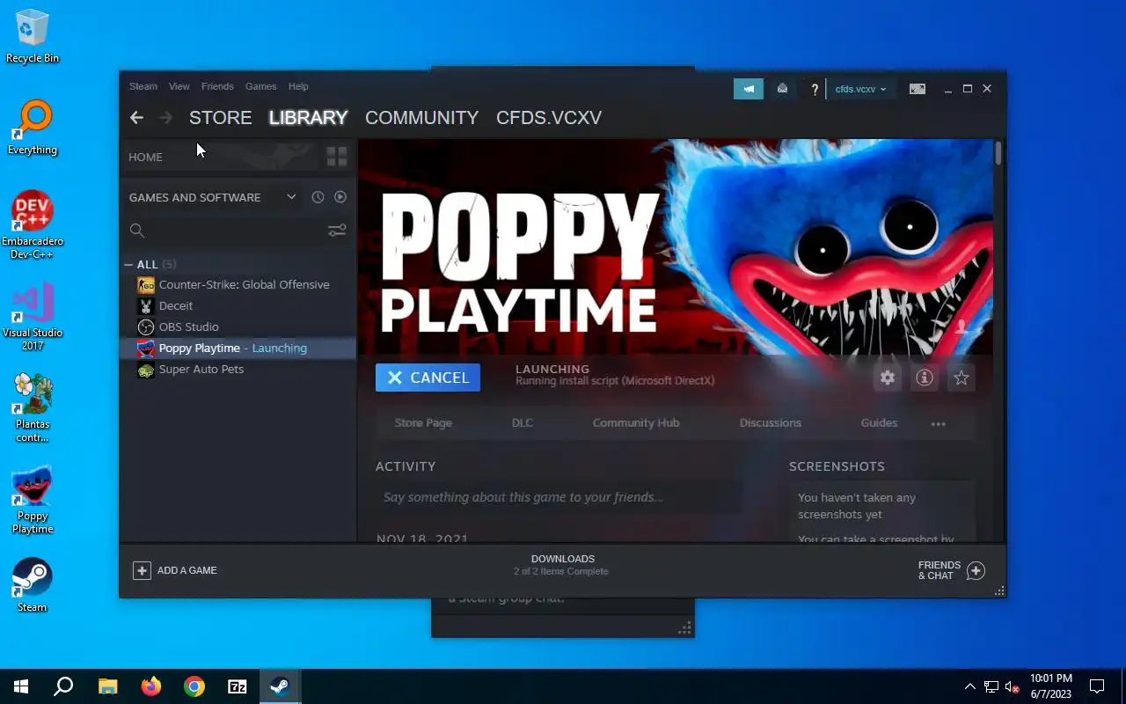Collapse the ALL games category

coord(128,264)
